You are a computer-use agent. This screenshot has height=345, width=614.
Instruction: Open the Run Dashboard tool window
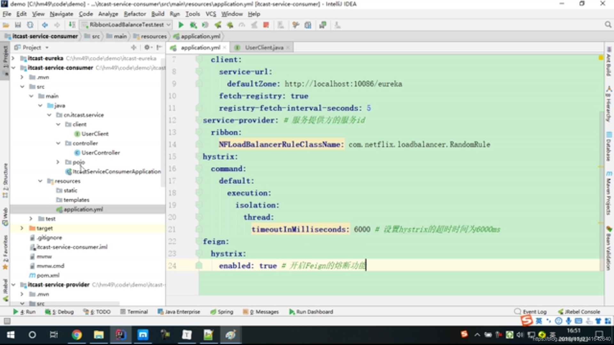(311, 311)
